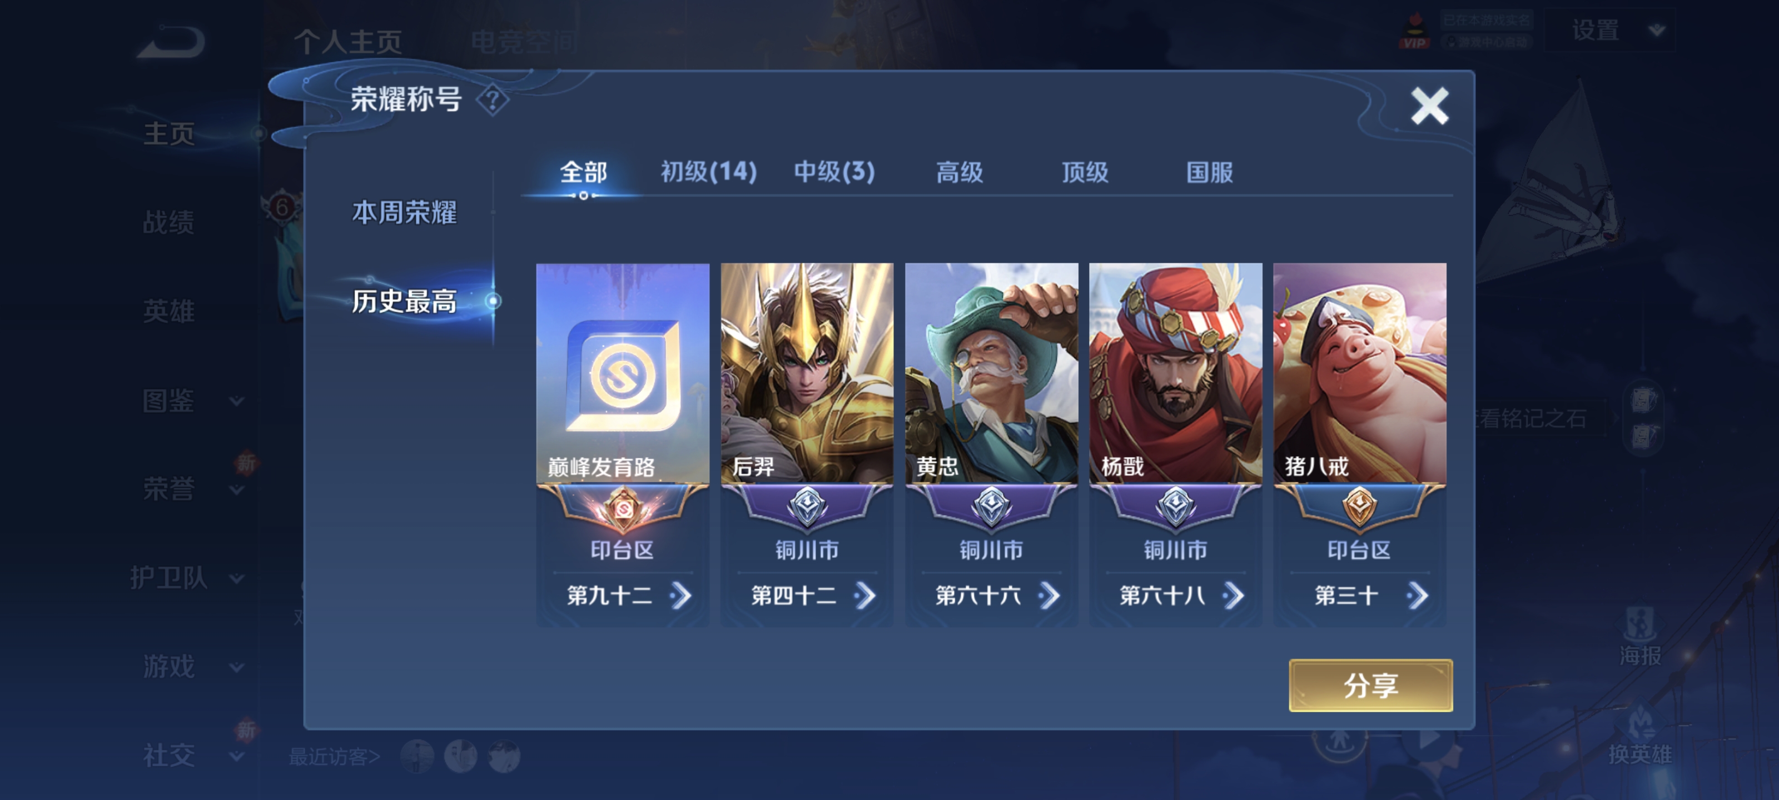Open the arrow next to 第三十
This screenshot has width=1779, height=800.
[x=1418, y=596]
